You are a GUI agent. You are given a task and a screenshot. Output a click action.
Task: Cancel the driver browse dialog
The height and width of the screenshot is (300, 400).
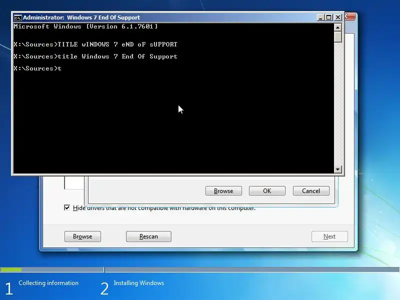coord(311,191)
